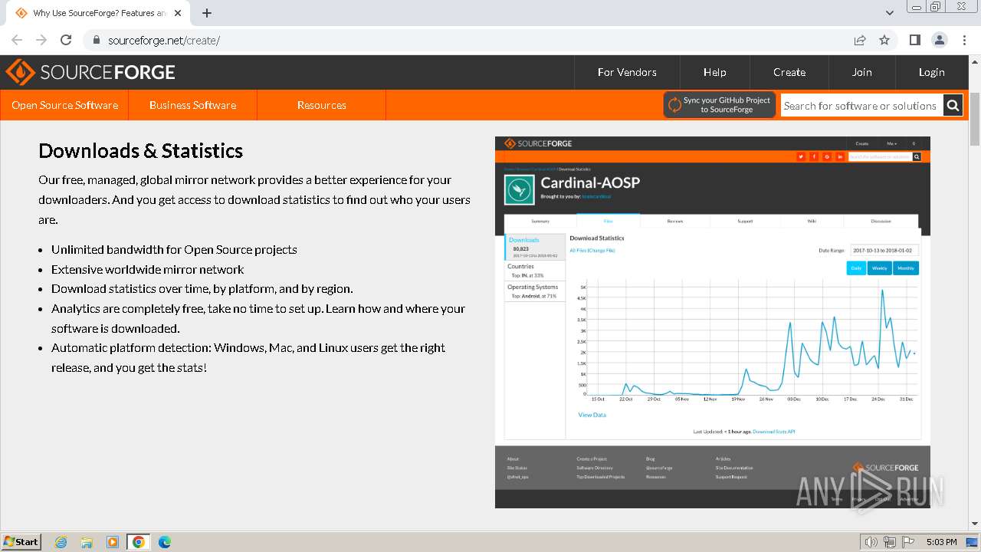Open the Chrome profile avatar
The height and width of the screenshot is (552, 981).
point(939,40)
